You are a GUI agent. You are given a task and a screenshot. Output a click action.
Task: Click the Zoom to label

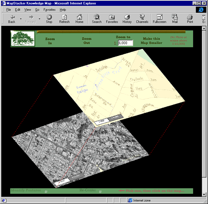pos(123,37)
